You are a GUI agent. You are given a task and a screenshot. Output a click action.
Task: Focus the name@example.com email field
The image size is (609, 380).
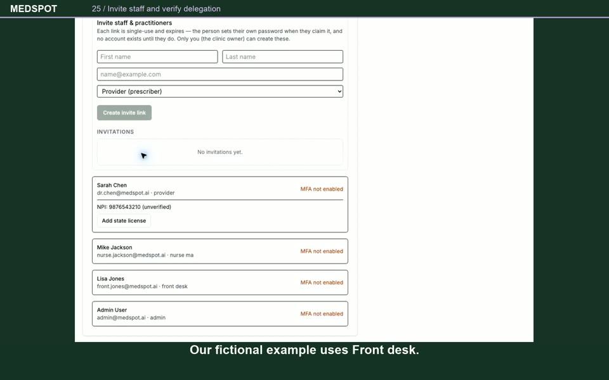pyautogui.click(x=220, y=74)
